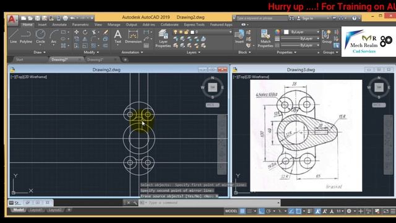Click the Copy tool in Modify panel
The height and width of the screenshot is (223, 396).
coord(76,39)
